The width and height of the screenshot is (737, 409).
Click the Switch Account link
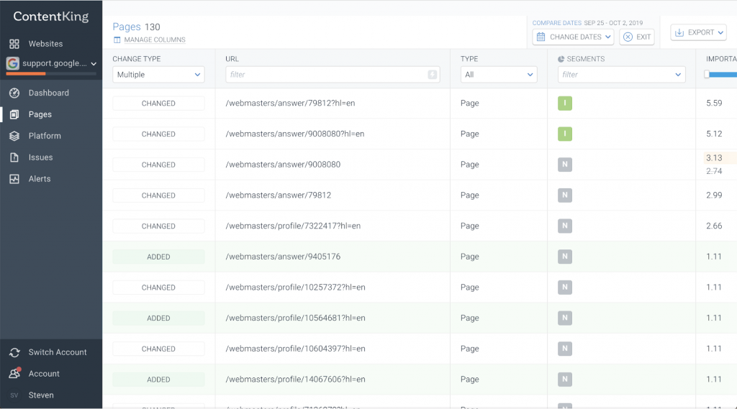point(58,352)
